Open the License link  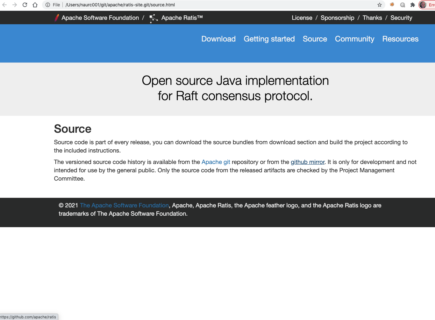click(x=302, y=18)
